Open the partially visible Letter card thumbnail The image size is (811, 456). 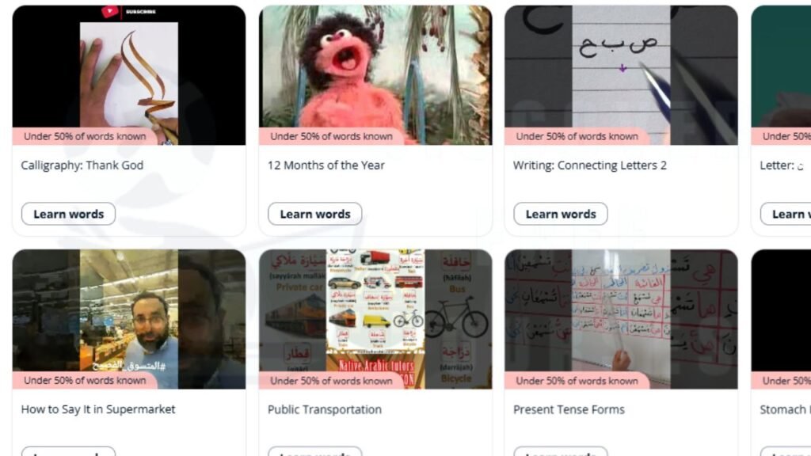(x=781, y=75)
